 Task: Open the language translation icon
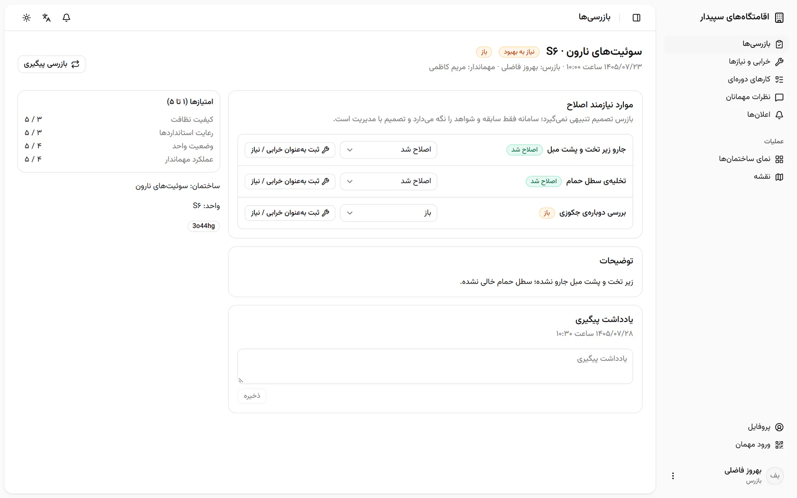tap(46, 18)
